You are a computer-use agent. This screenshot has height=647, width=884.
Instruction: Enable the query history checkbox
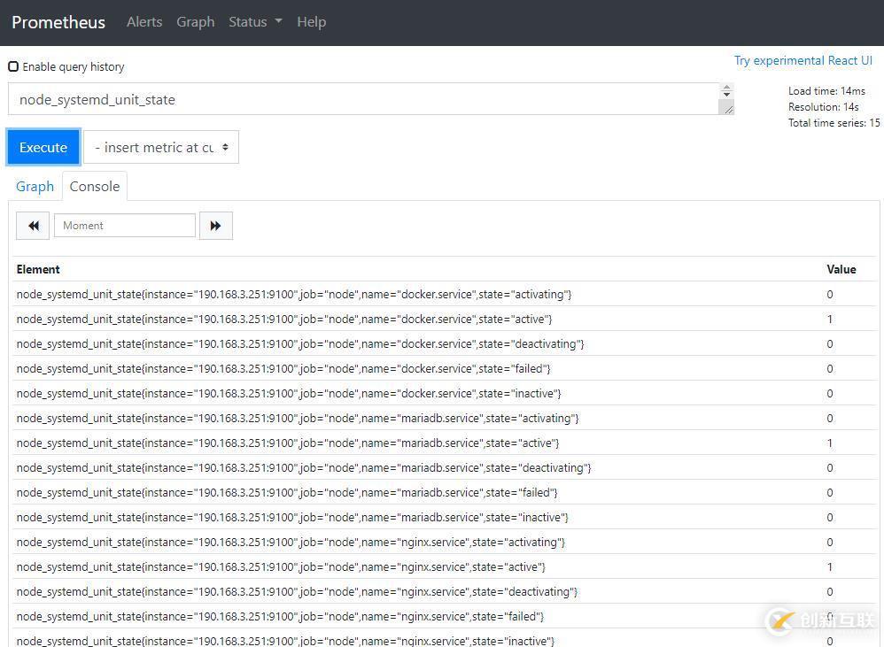[x=13, y=66]
